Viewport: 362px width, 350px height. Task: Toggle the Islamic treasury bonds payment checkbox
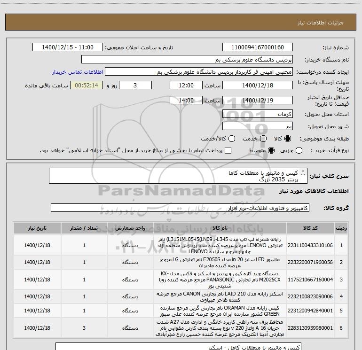click(228, 150)
